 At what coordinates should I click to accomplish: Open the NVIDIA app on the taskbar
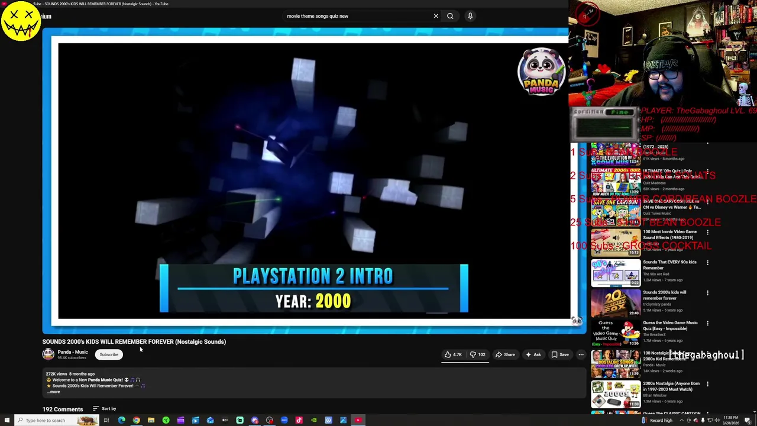coord(313,420)
